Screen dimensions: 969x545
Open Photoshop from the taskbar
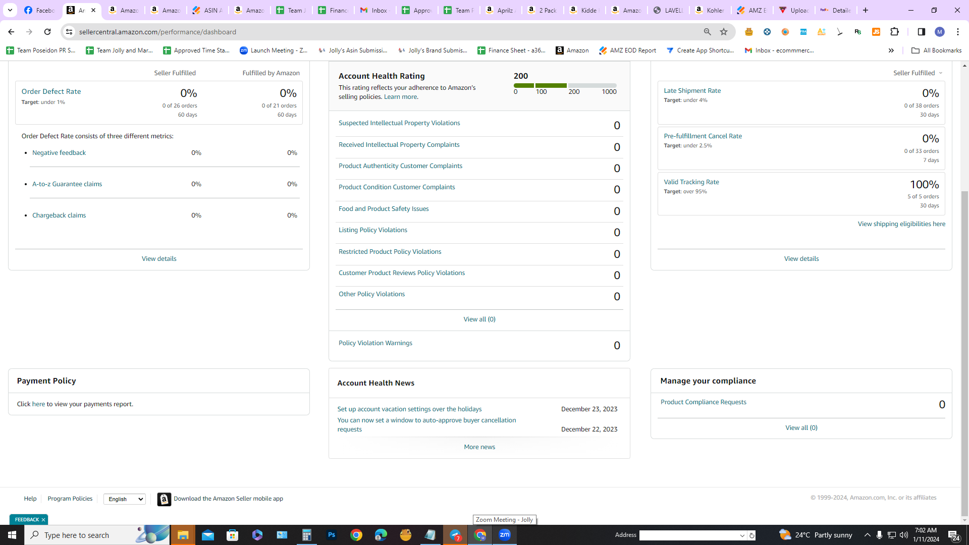[332, 535]
